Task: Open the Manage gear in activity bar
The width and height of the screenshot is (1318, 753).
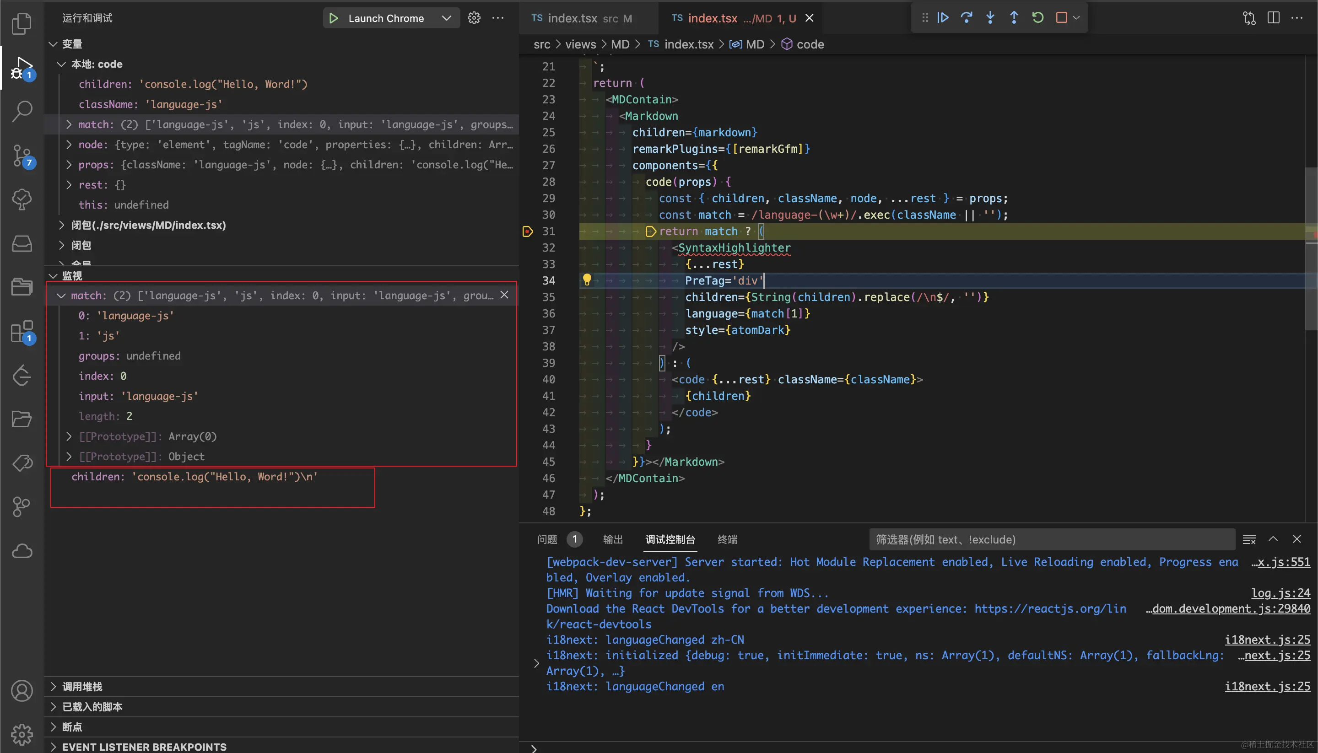Action: tap(22, 734)
